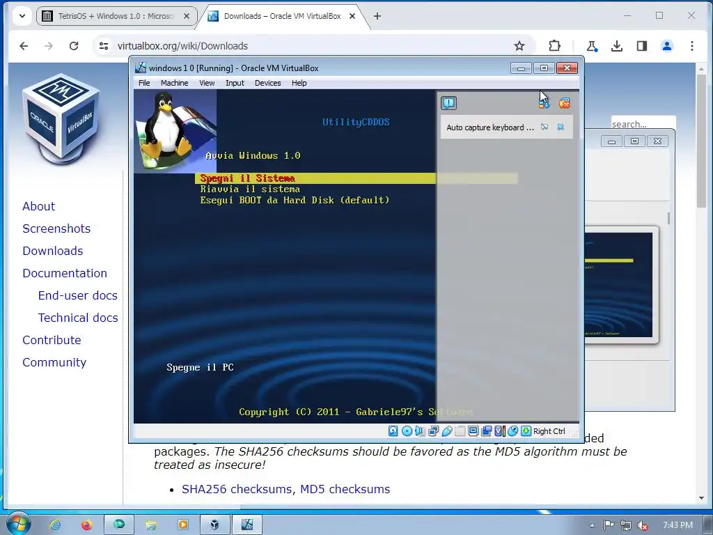713x535 pixels.
Task: Open Firefox from the taskbar
Action: (86, 525)
